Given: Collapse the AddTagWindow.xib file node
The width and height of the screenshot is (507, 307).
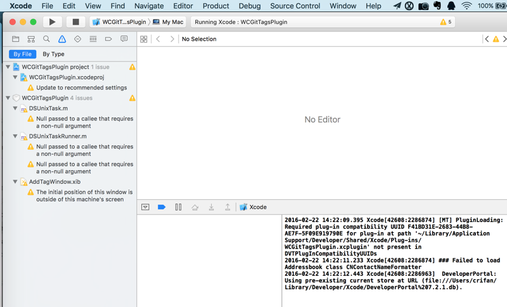Looking at the screenshot, I should [x=15, y=182].
